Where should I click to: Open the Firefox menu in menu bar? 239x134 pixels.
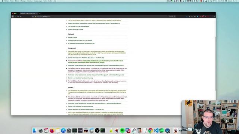click(x=6, y=1)
